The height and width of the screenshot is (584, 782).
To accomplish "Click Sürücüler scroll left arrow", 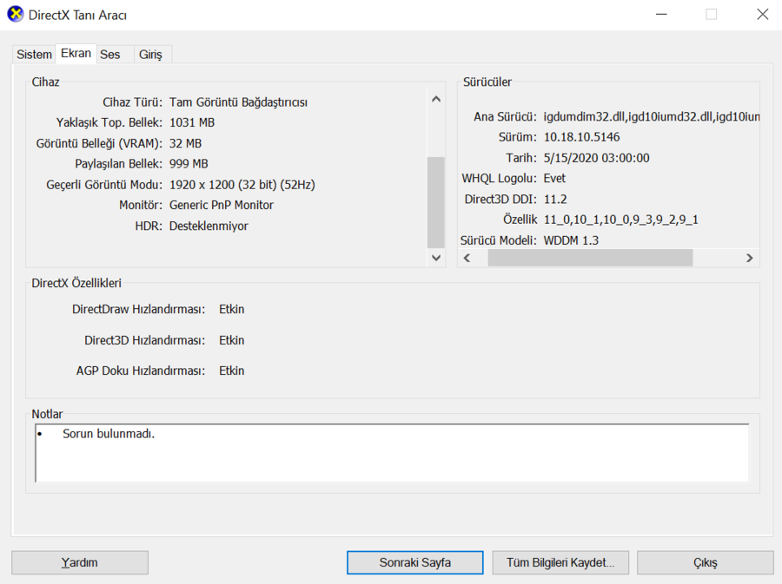I will (467, 258).
